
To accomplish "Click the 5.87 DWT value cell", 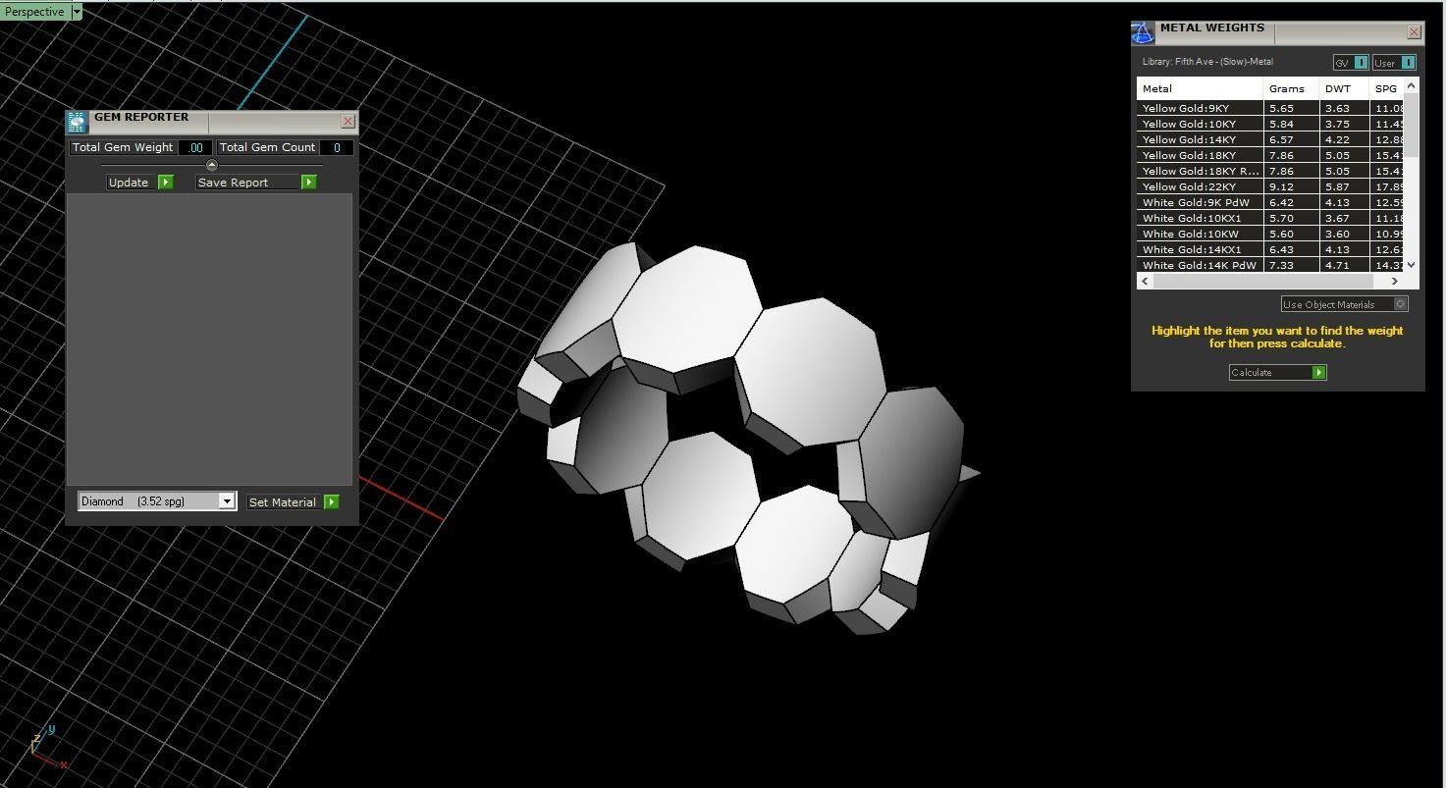I will click(1344, 186).
